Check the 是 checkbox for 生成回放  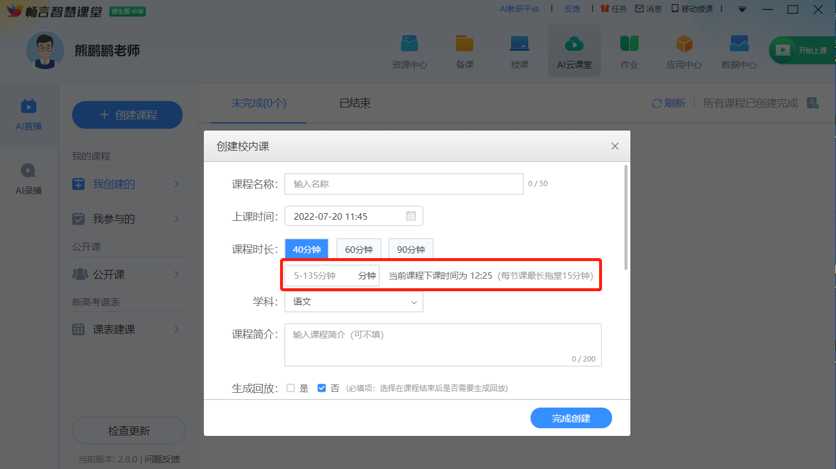pos(291,388)
